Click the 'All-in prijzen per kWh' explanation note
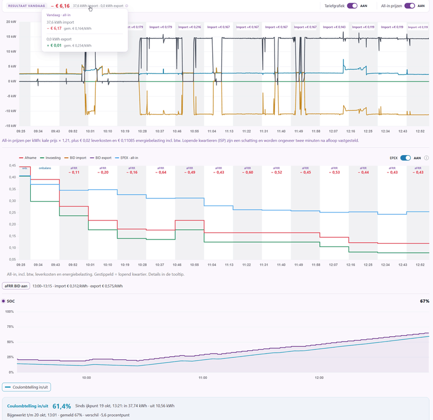This screenshot has height=420, width=433. click(x=180, y=141)
